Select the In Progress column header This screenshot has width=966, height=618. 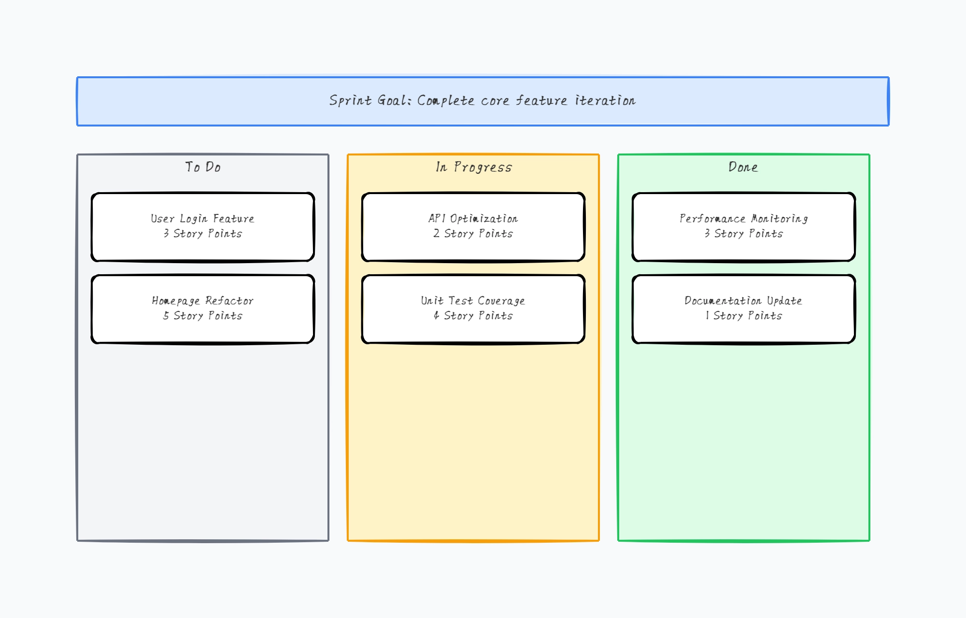tap(473, 167)
